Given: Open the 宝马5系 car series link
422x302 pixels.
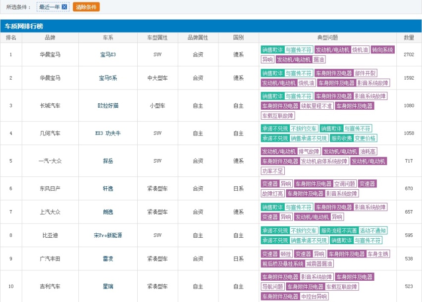Looking at the screenshot, I should point(108,78).
